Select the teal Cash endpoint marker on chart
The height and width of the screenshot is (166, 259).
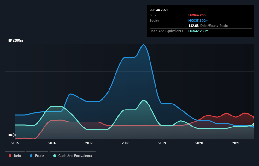click(x=254, y=125)
